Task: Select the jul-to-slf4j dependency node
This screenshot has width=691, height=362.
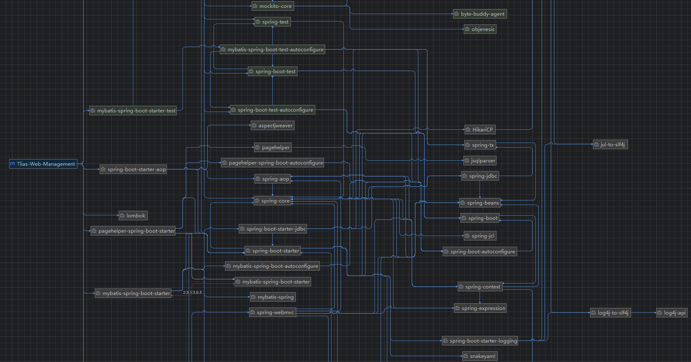Action: click(610, 145)
